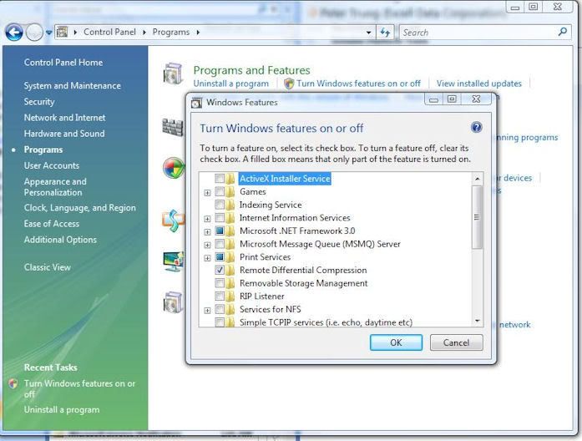Click recent task Uninstall a program
This screenshot has width=582, height=441.
coord(62,410)
